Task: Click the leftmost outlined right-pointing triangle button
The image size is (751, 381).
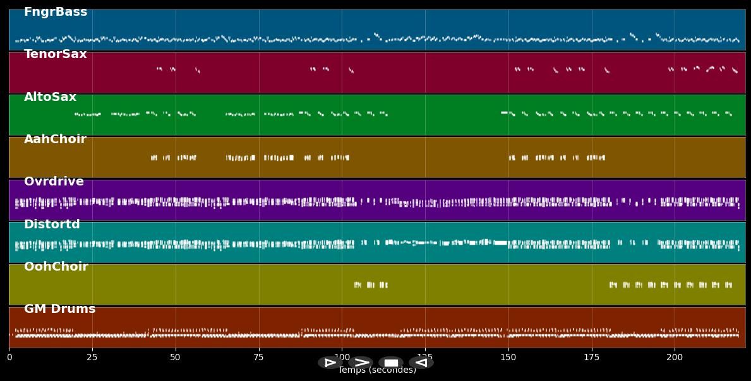Action: [x=329, y=363]
